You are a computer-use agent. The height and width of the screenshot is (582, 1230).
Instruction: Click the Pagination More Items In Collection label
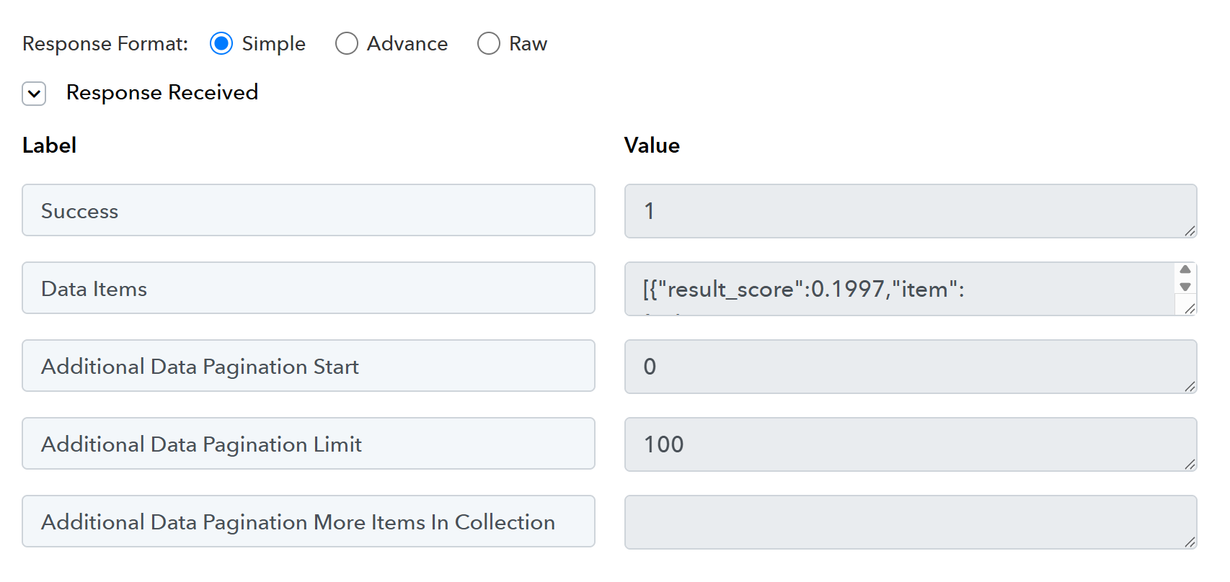pos(308,521)
